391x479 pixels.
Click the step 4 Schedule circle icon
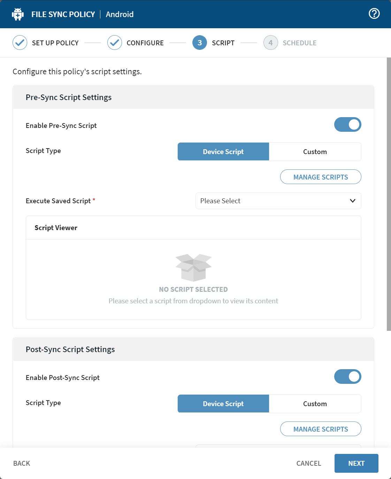(270, 43)
